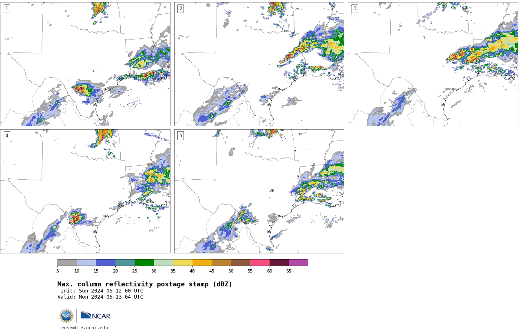The width and height of the screenshot is (522, 332).
Task: Select the purple 65+ dBZ swatch
Action: 298,262
